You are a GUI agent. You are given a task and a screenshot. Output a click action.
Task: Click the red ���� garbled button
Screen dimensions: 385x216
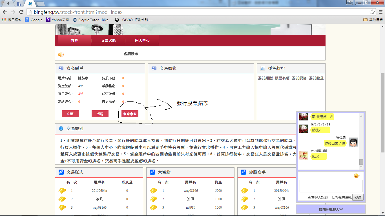130,114
